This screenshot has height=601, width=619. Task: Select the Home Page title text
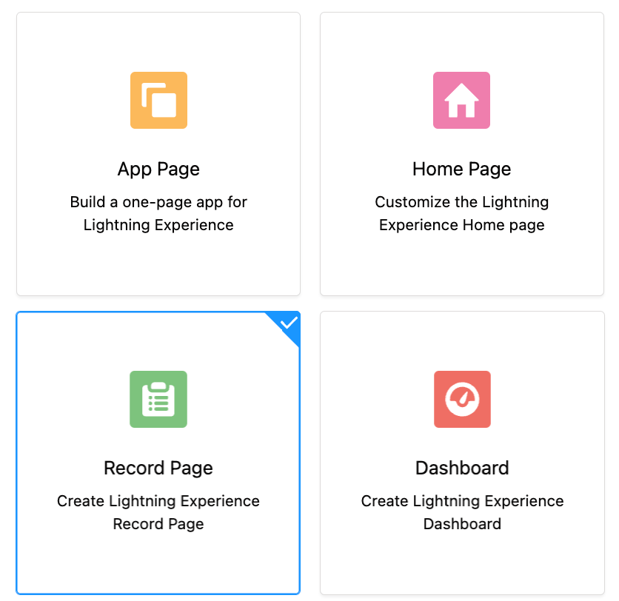click(461, 169)
